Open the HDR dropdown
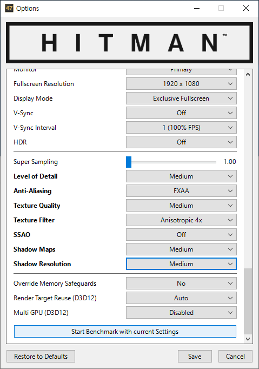 (181, 142)
